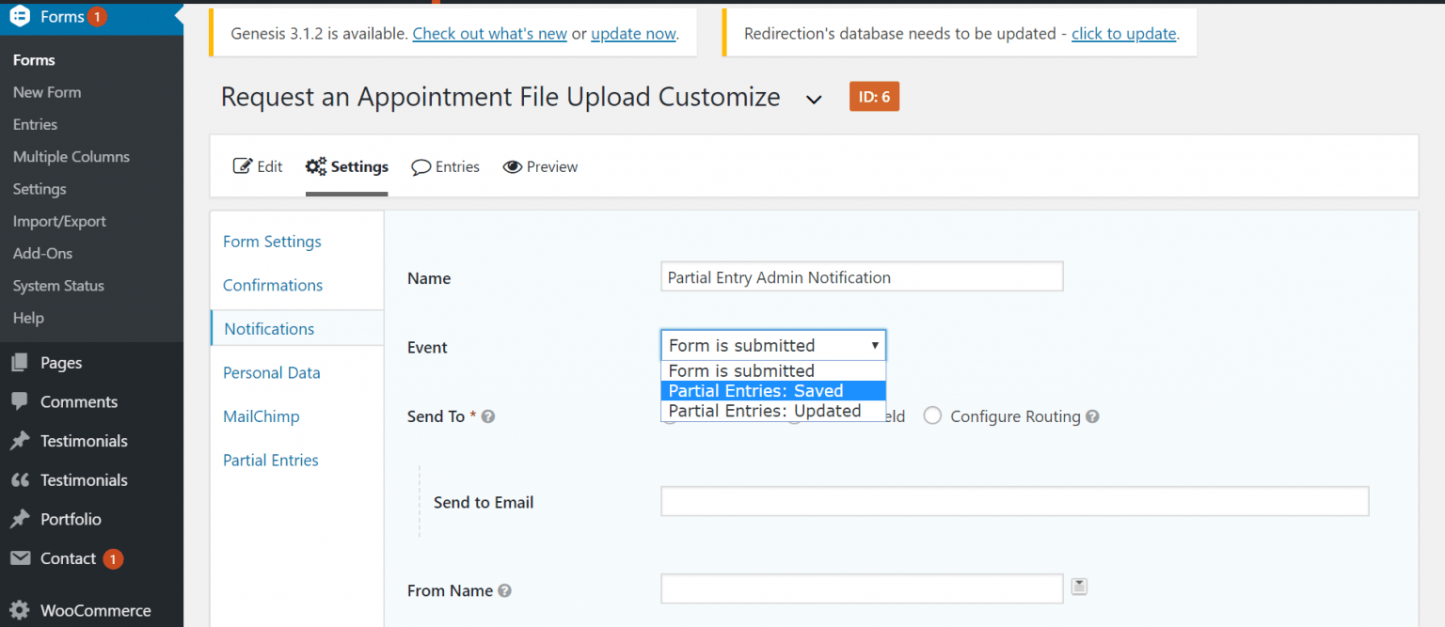Open the MailChimp settings section
Viewport: 1445px width, 627px height.
tap(261, 415)
